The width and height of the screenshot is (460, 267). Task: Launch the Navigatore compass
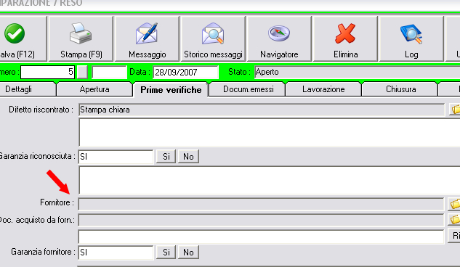tap(279, 38)
